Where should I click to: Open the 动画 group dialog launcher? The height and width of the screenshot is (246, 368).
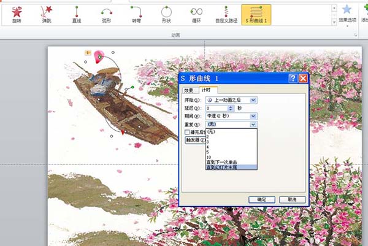(355, 35)
